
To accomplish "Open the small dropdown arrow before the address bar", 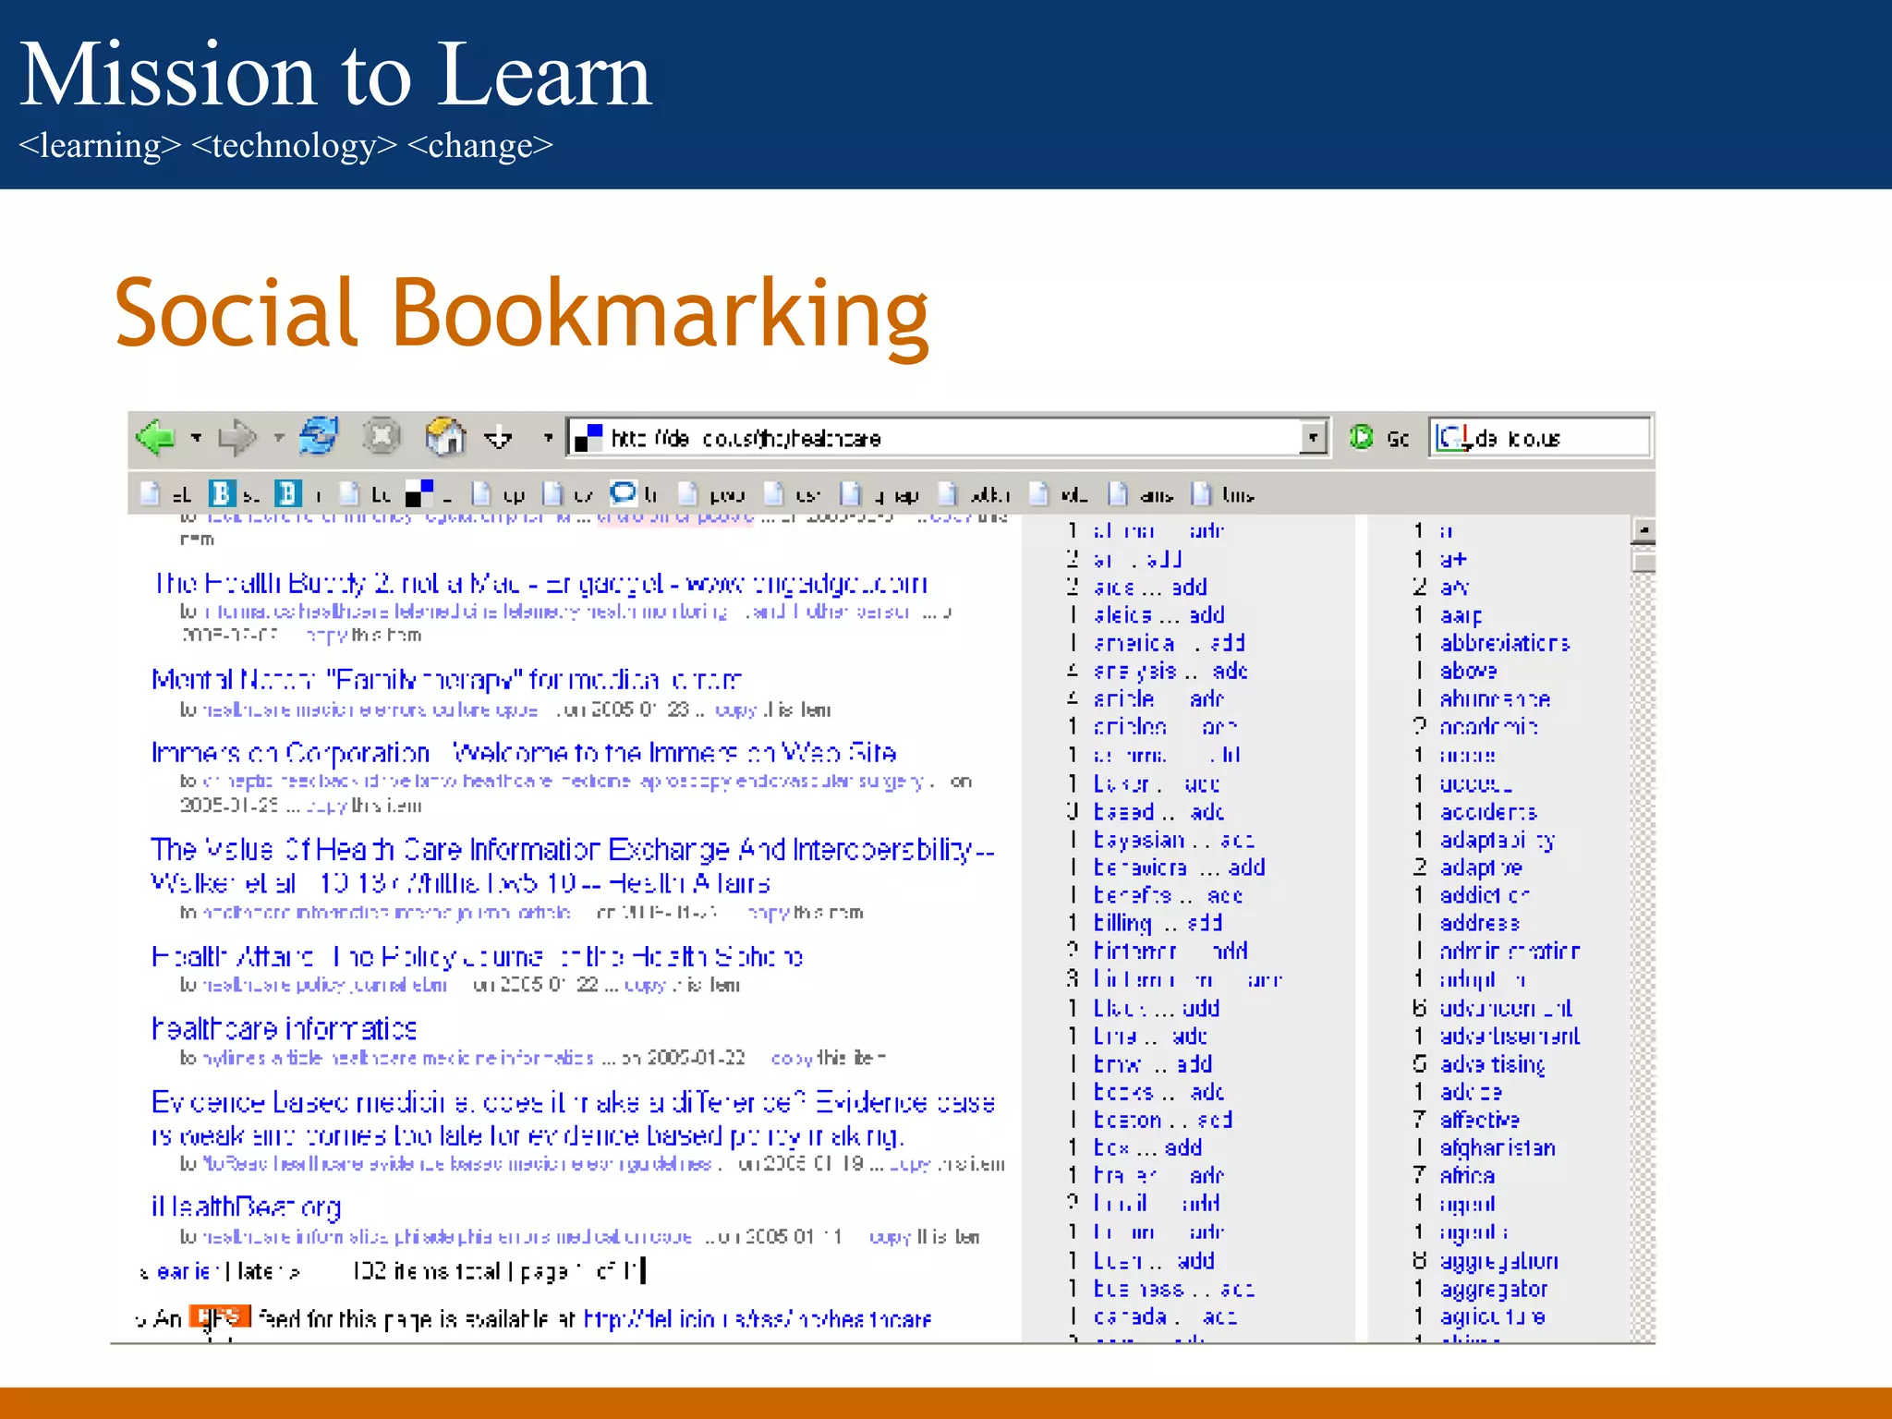I will (548, 437).
